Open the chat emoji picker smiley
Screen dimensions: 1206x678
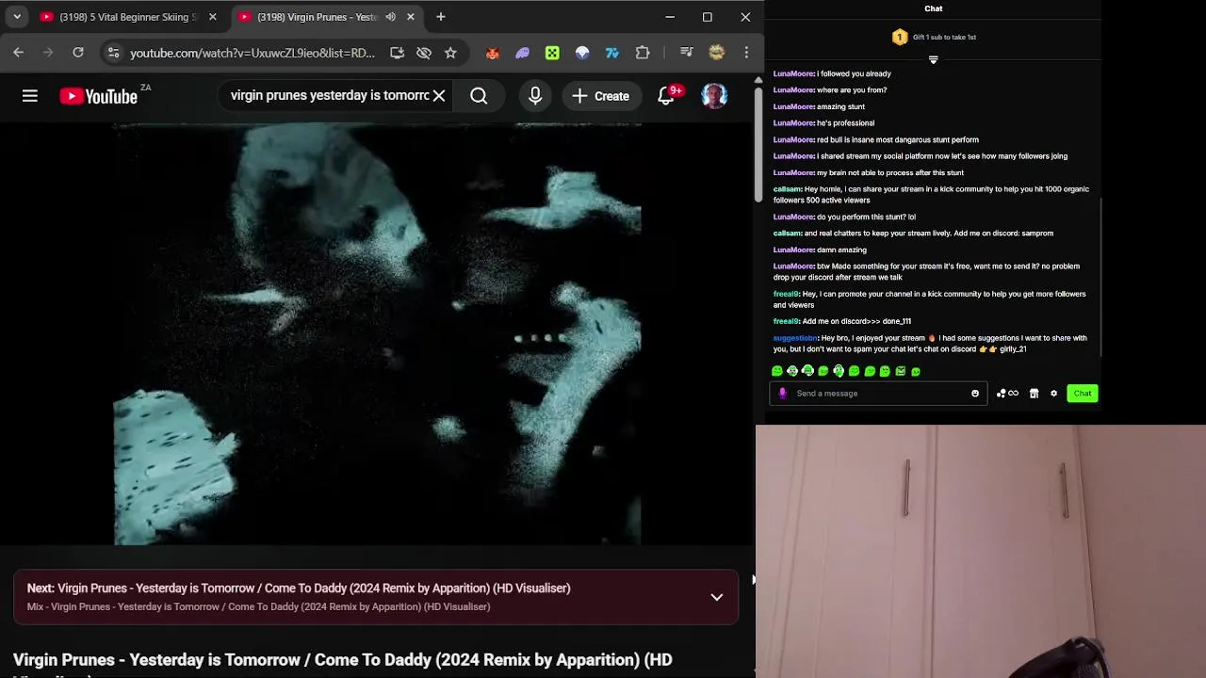click(x=975, y=394)
